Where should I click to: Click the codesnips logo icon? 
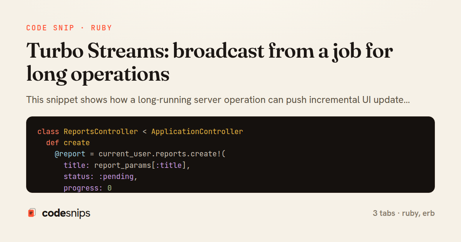click(32, 213)
